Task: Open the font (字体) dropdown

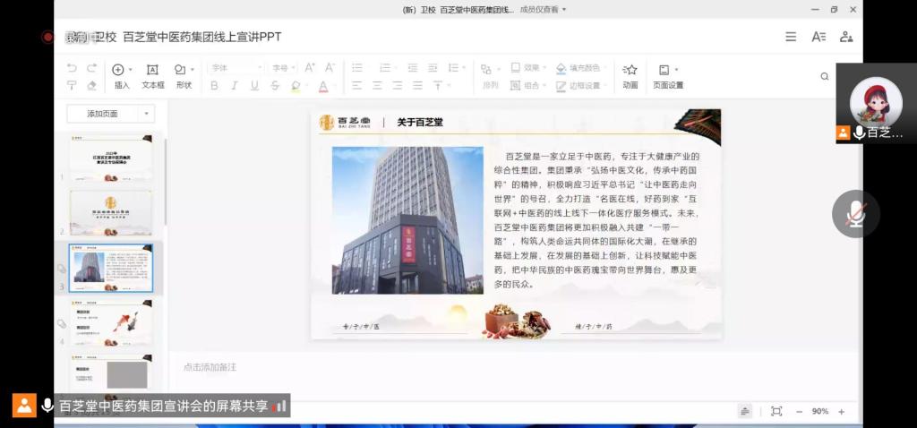Action: point(236,68)
